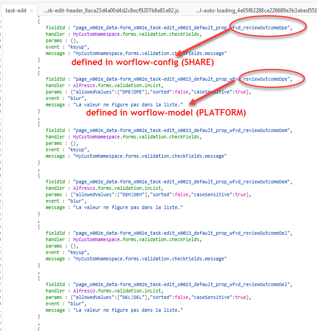317x331 pixels.
Task: Close the task-edit tab
Action: [31, 11]
